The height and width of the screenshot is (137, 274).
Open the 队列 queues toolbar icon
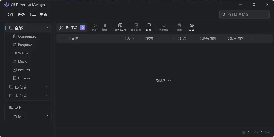[x=148, y=26]
